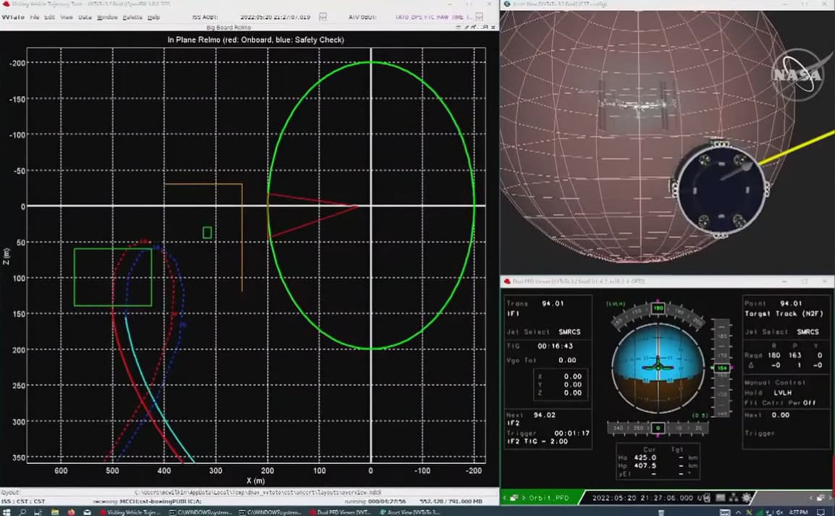835x516 pixels.
Task: Click the heading tape 180 readout
Action: pos(658,308)
